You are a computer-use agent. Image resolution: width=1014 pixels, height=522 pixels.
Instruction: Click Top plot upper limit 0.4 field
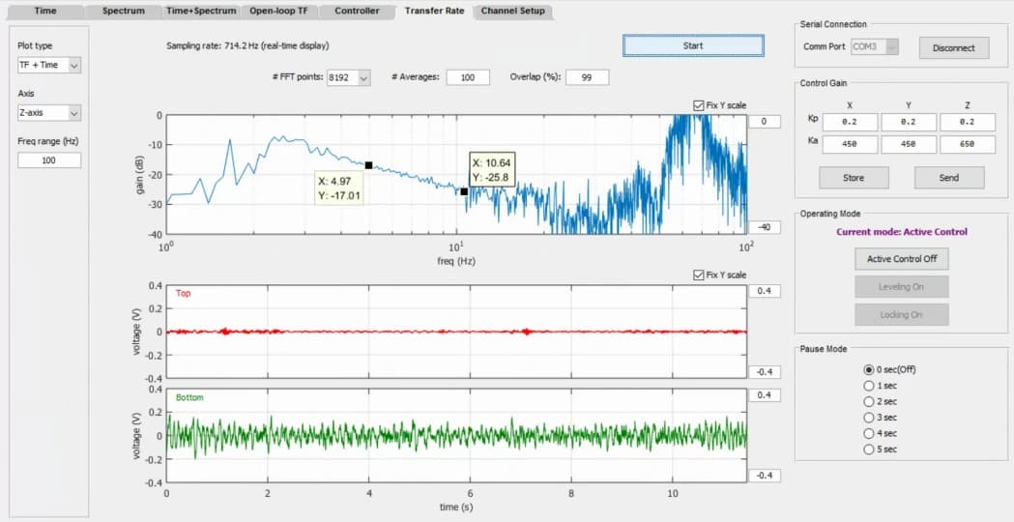tap(765, 291)
